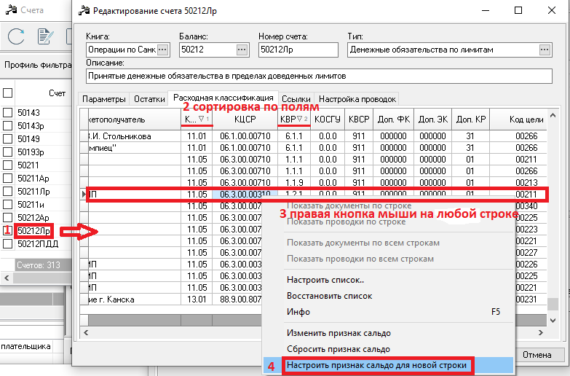570x376 pixels.
Task: Tick the checkbox for account 50149
Action: pyautogui.click(x=7, y=138)
